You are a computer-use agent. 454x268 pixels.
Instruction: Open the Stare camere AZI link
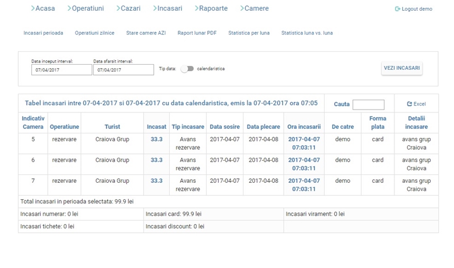[146, 33]
